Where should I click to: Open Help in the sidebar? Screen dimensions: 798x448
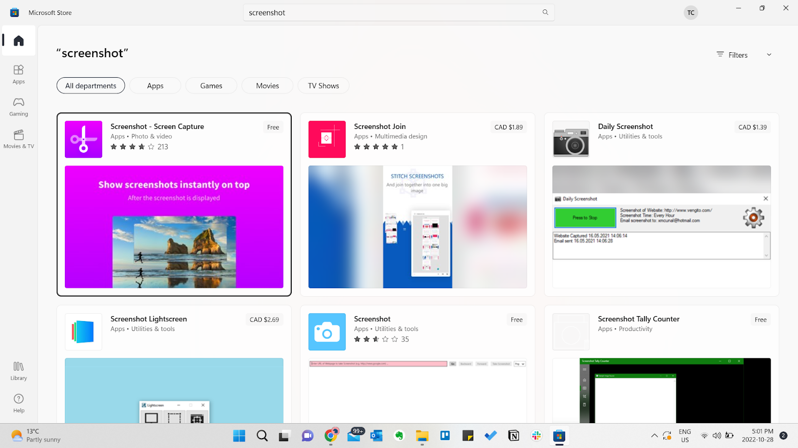18,403
